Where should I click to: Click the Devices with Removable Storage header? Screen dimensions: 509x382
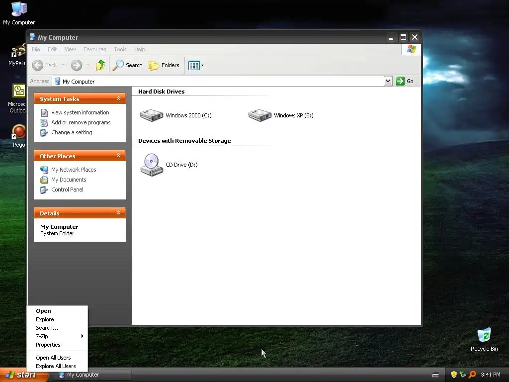(x=184, y=141)
